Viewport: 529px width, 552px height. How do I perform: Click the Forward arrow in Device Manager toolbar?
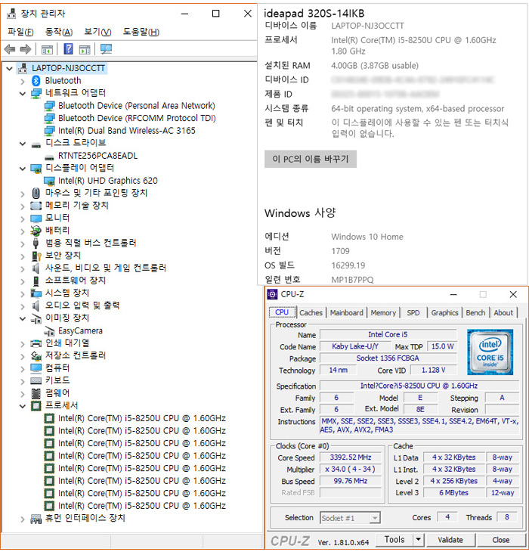click(x=26, y=49)
